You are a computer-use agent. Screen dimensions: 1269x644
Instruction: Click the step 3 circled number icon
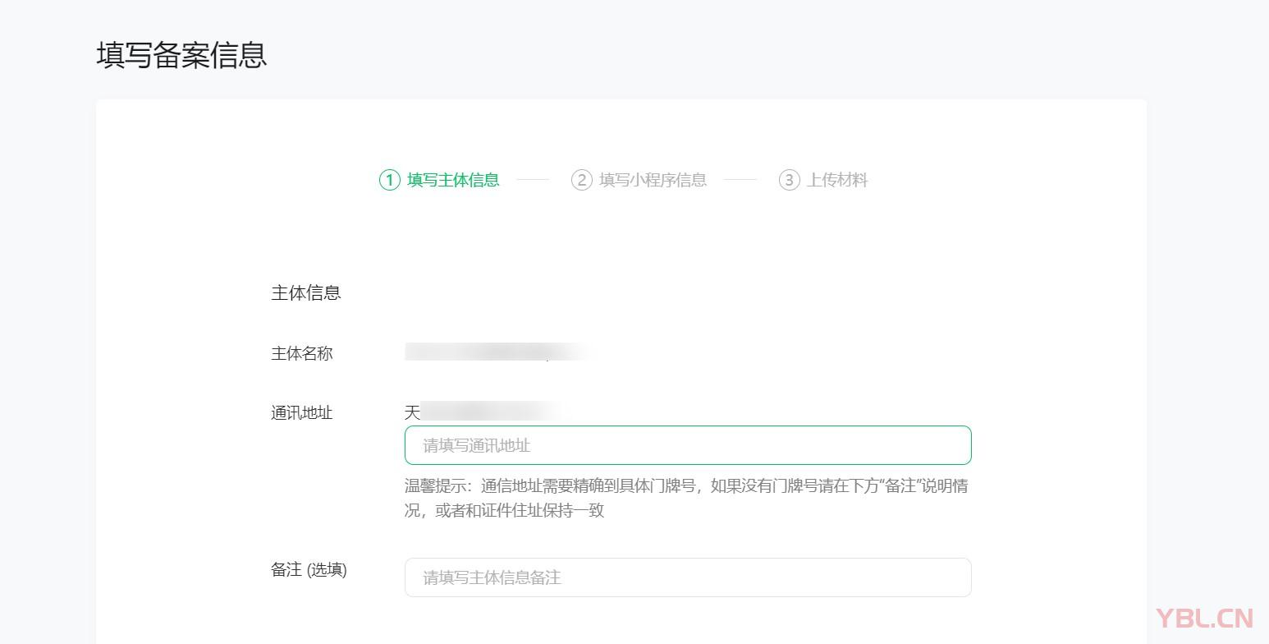click(x=789, y=180)
